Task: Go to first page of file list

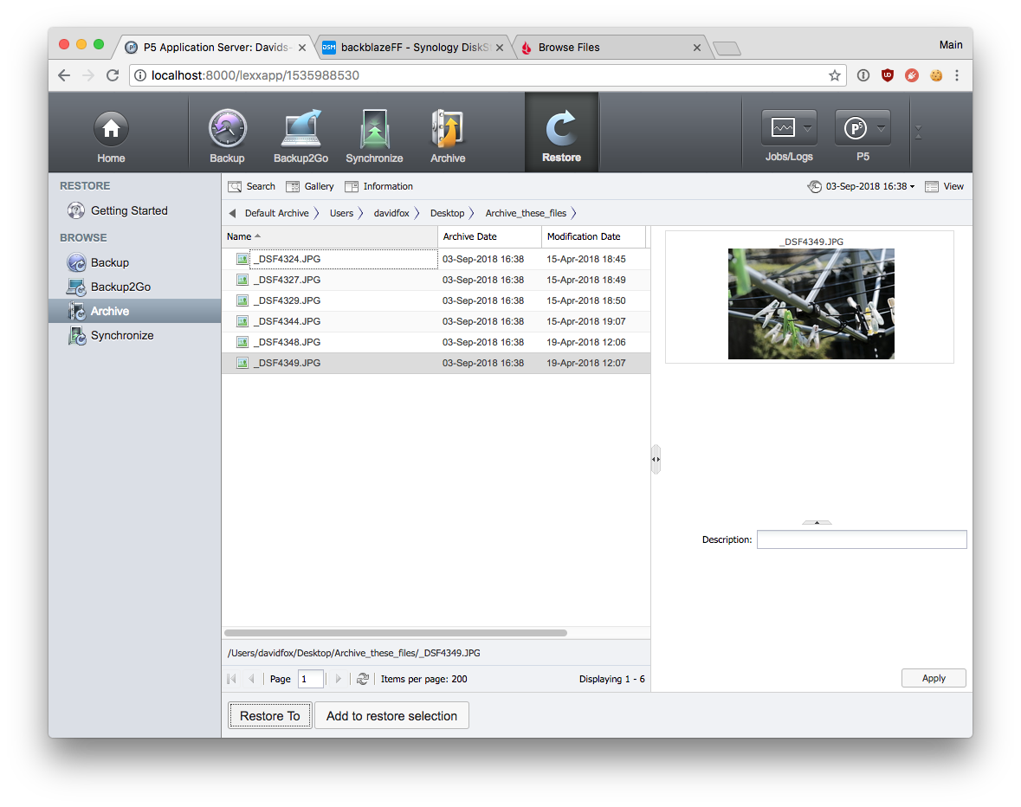Action: click(x=232, y=679)
